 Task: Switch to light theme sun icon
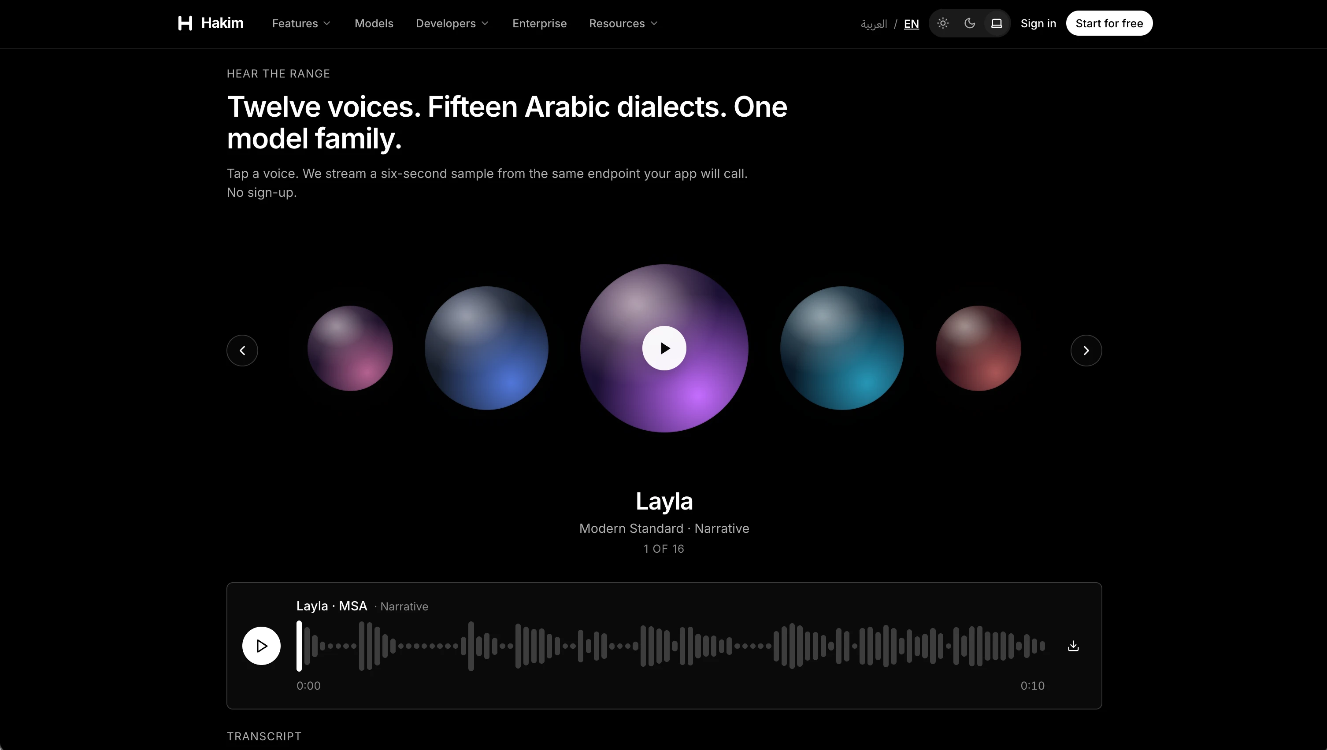tap(943, 23)
